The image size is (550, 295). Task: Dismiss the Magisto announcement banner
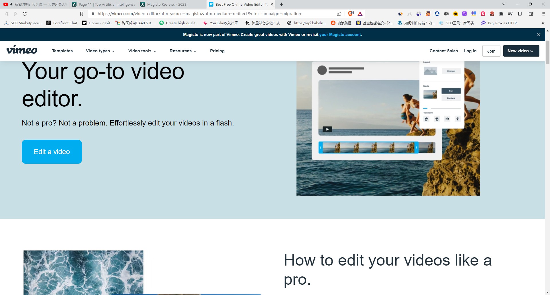tap(539, 35)
